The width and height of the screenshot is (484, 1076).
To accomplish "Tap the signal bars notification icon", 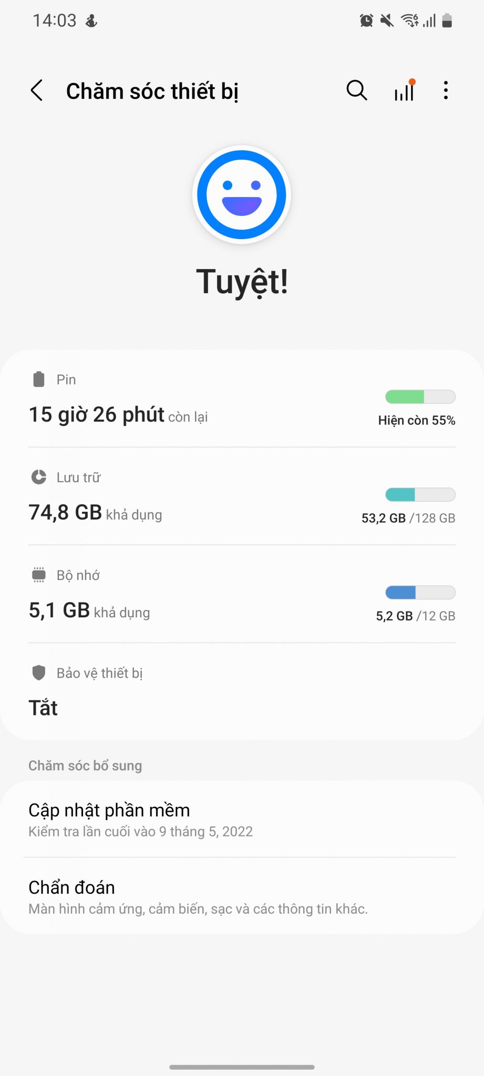I will (x=404, y=91).
